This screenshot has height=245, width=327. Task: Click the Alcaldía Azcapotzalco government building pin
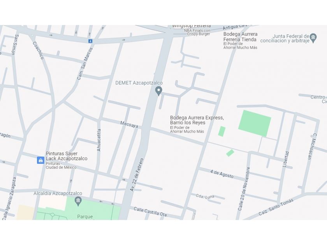[78, 201]
